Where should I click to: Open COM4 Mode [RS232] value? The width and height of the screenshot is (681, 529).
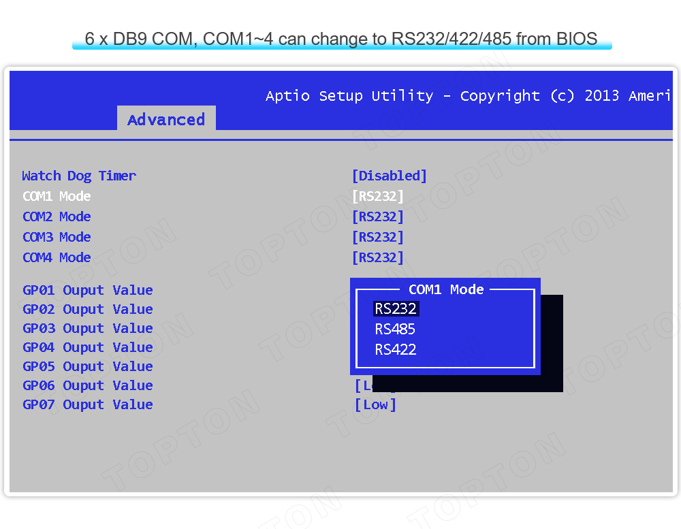[x=378, y=257]
